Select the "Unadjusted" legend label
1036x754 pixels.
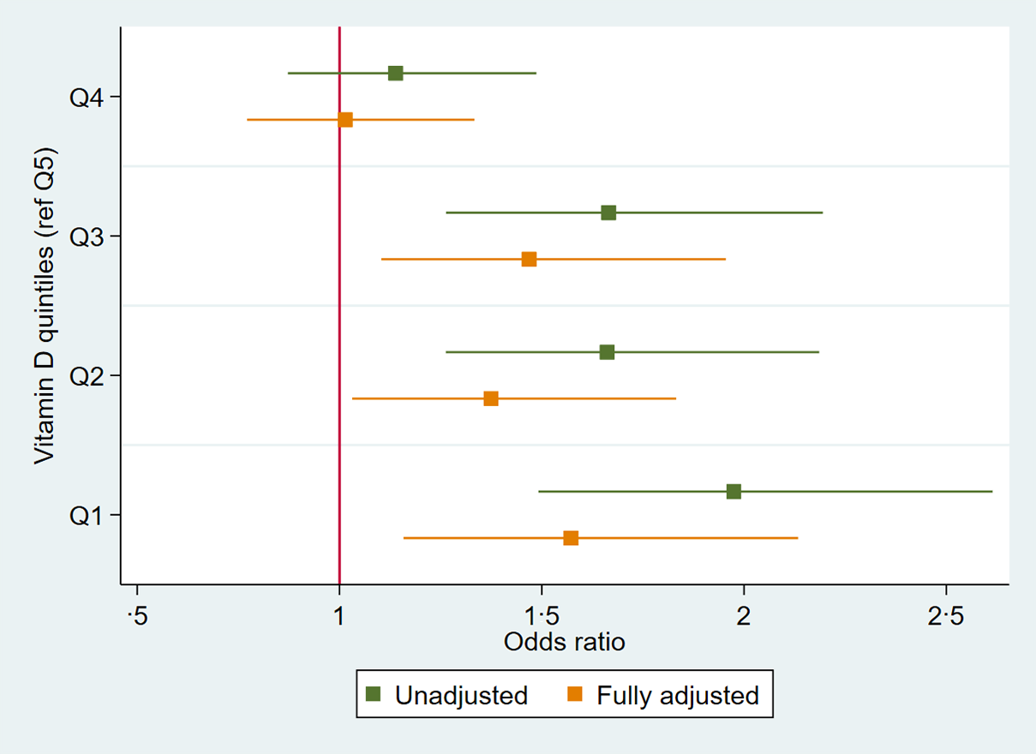pyautogui.click(x=461, y=695)
